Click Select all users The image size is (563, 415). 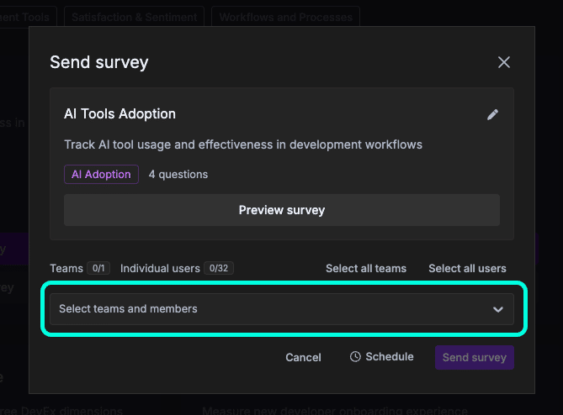pyautogui.click(x=467, y=269)
